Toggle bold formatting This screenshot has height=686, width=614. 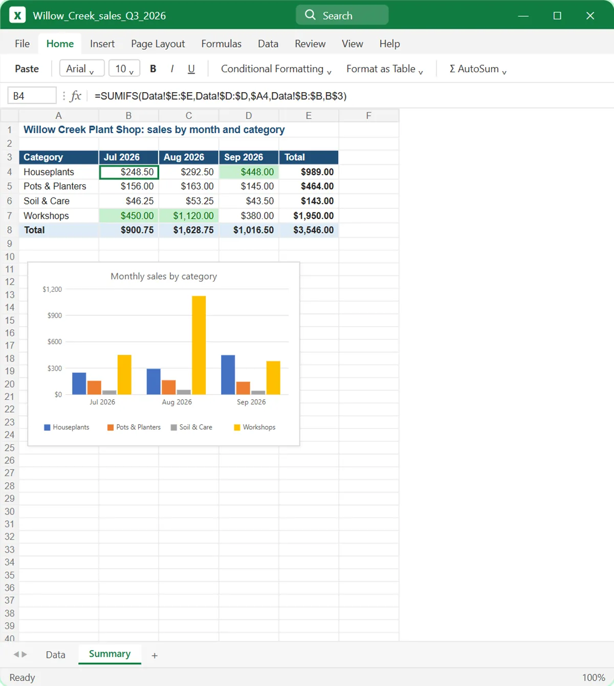[153, 69]
